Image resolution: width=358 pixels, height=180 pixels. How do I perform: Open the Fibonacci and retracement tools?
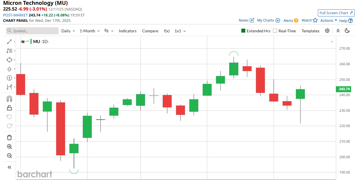point(9,51)
